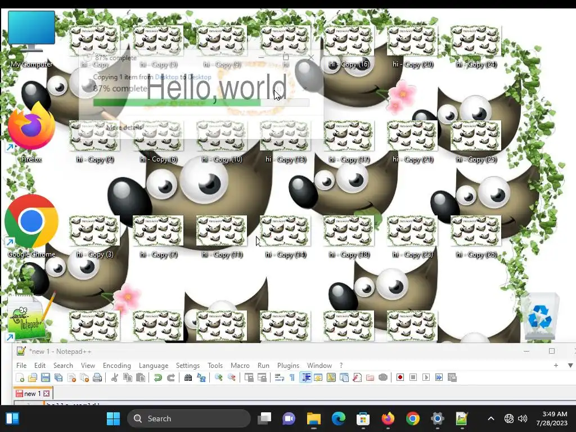Click the Open file folder icon

(x=33, y=377)
